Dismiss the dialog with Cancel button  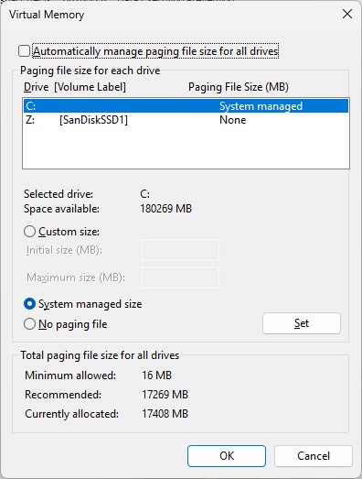click(314, 456)
